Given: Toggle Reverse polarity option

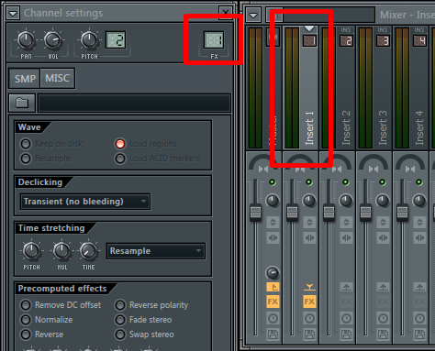Looking at the screenshot, I should (120, 305).
